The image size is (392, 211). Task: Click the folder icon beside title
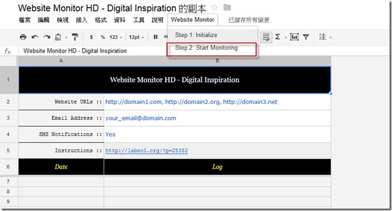pos(227,8)
